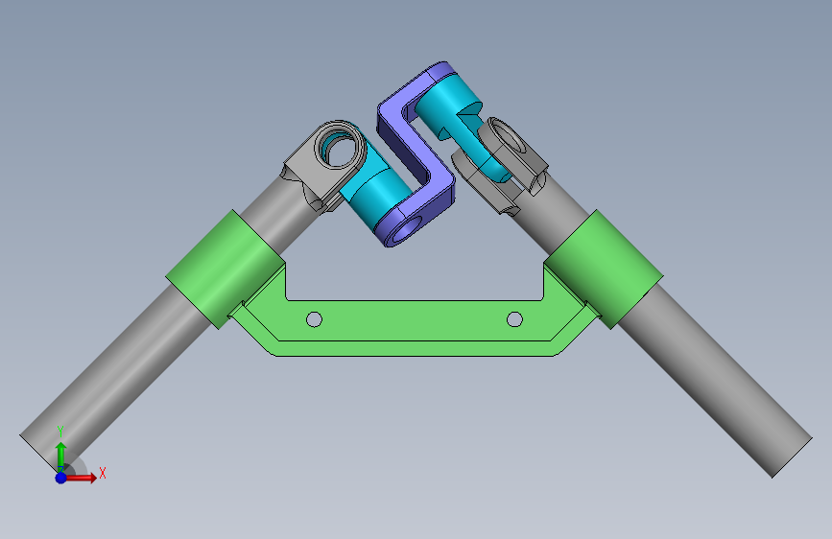The image size is (832, 539).
Task: Click the hole in the purple link's lower end
Action: tap(408, 230)
